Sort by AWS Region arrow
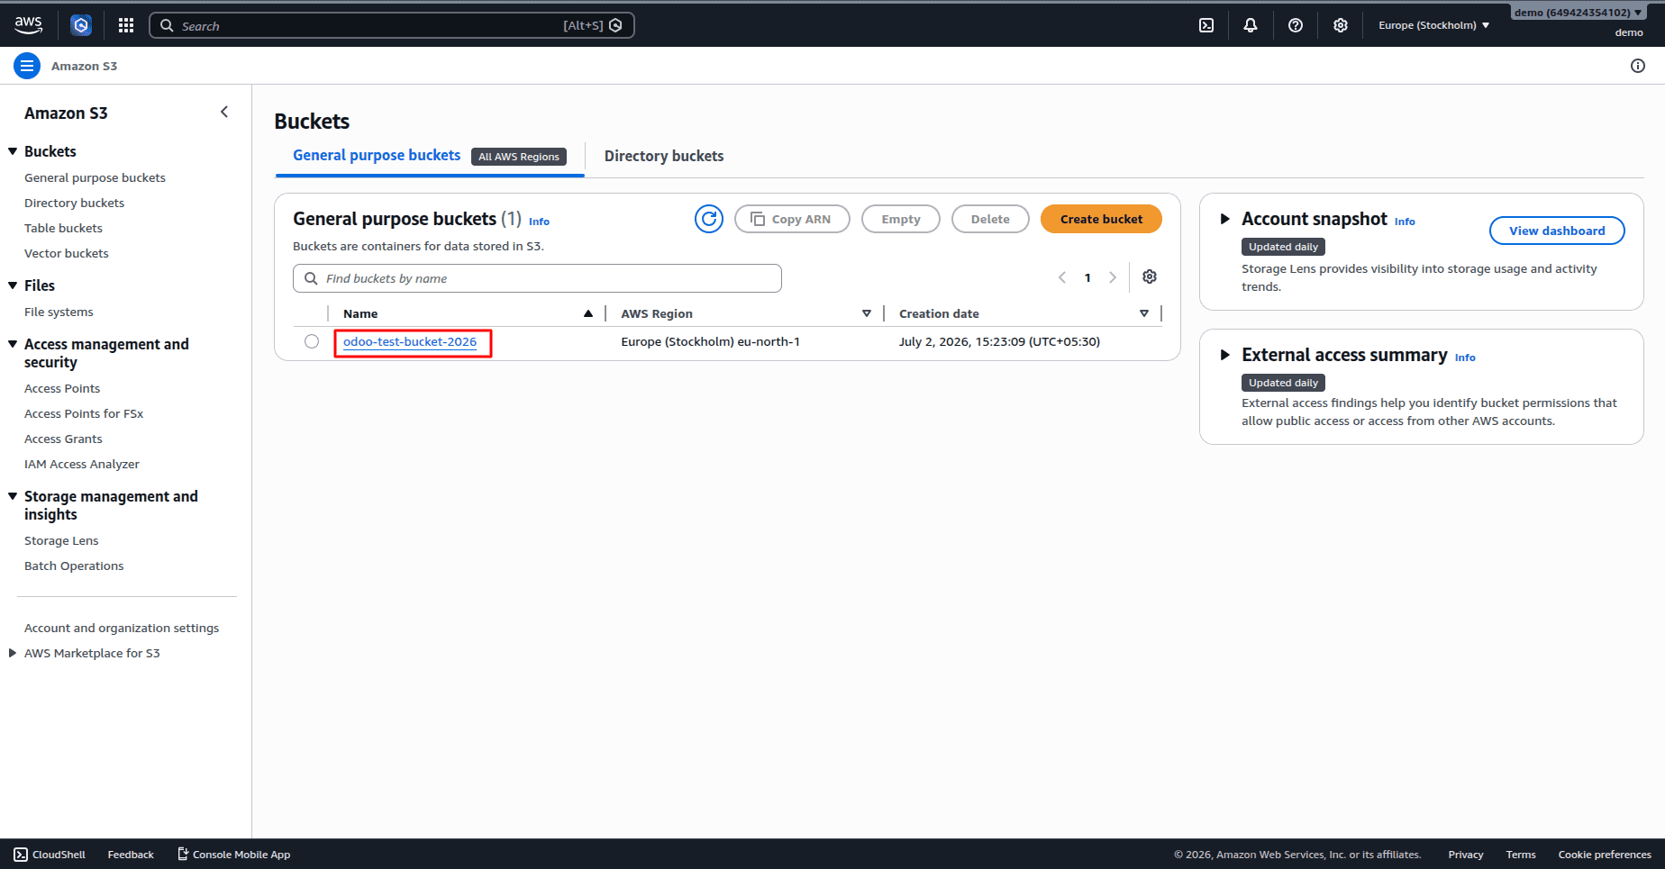1665x869 pixels. point(867,313)
